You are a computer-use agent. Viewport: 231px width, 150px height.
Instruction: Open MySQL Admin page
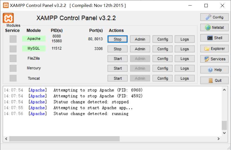pyautogui.click(x=140, y=49)
